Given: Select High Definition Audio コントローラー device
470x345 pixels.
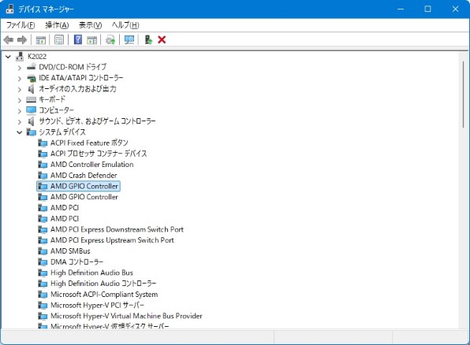Looking at the screenshot, I should (x=103, y=284).
